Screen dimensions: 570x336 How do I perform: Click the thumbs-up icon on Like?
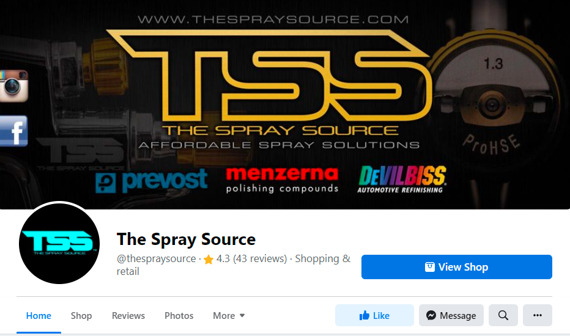(365, 315)
